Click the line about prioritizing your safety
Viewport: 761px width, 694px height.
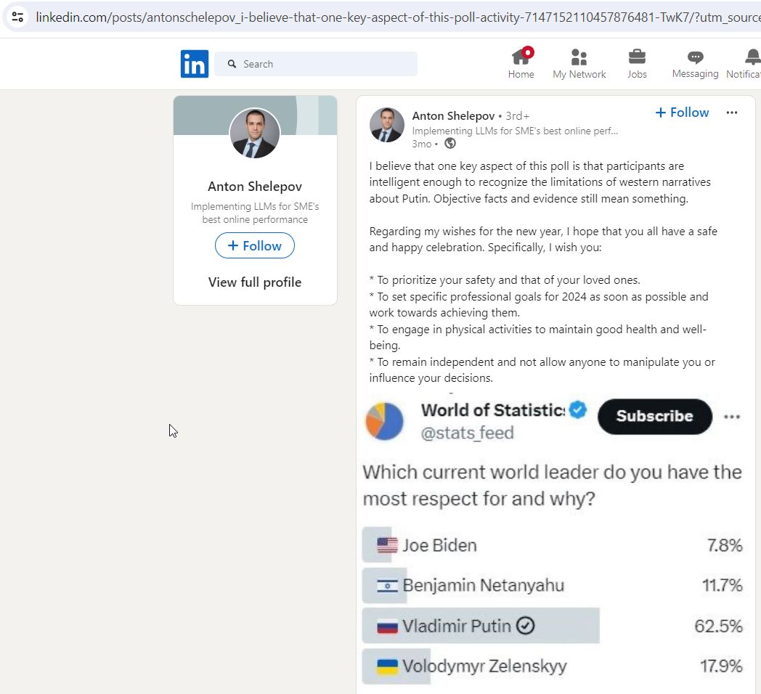[x=505, y=280]
